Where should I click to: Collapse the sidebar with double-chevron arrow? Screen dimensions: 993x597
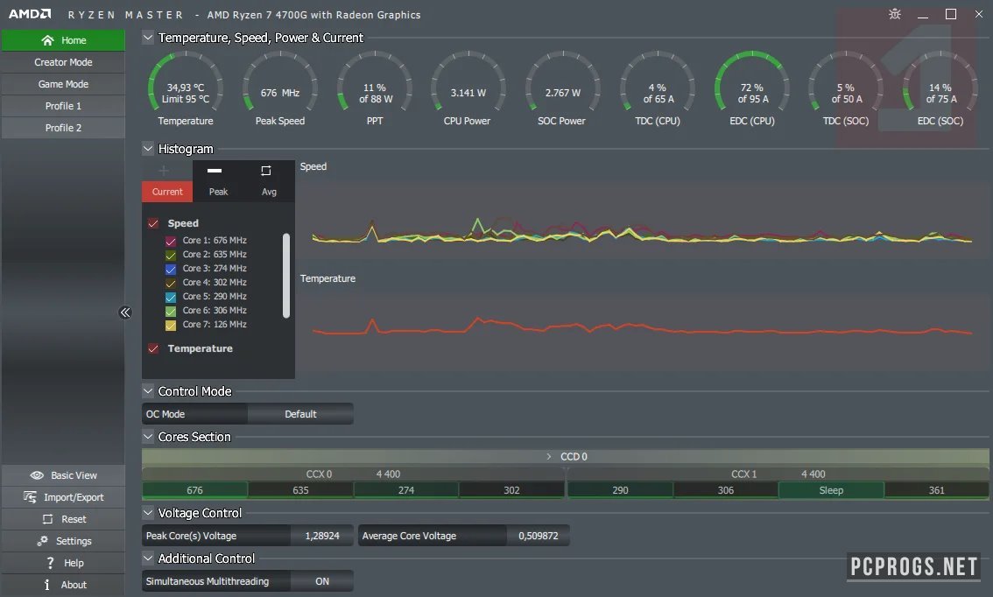[125, 313]
